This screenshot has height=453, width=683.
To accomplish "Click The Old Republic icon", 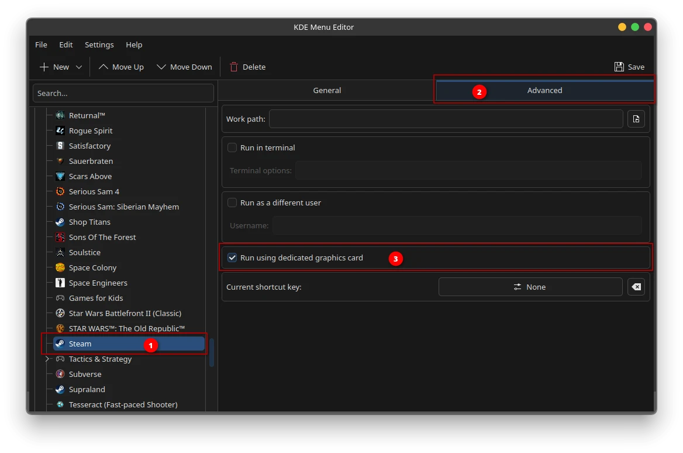I will pyautogui.click(x=60, y=329).
